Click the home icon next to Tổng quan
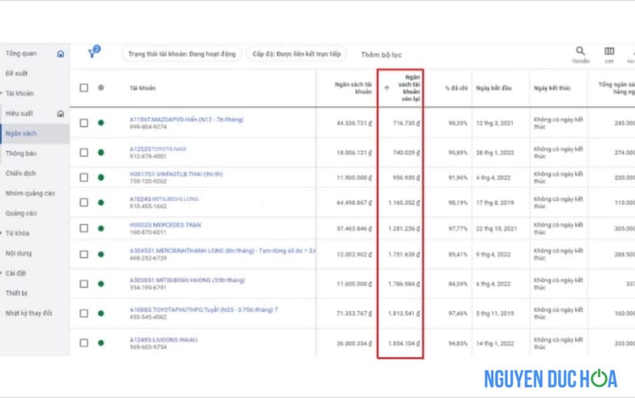635x398 pixels. coord(60,55)
